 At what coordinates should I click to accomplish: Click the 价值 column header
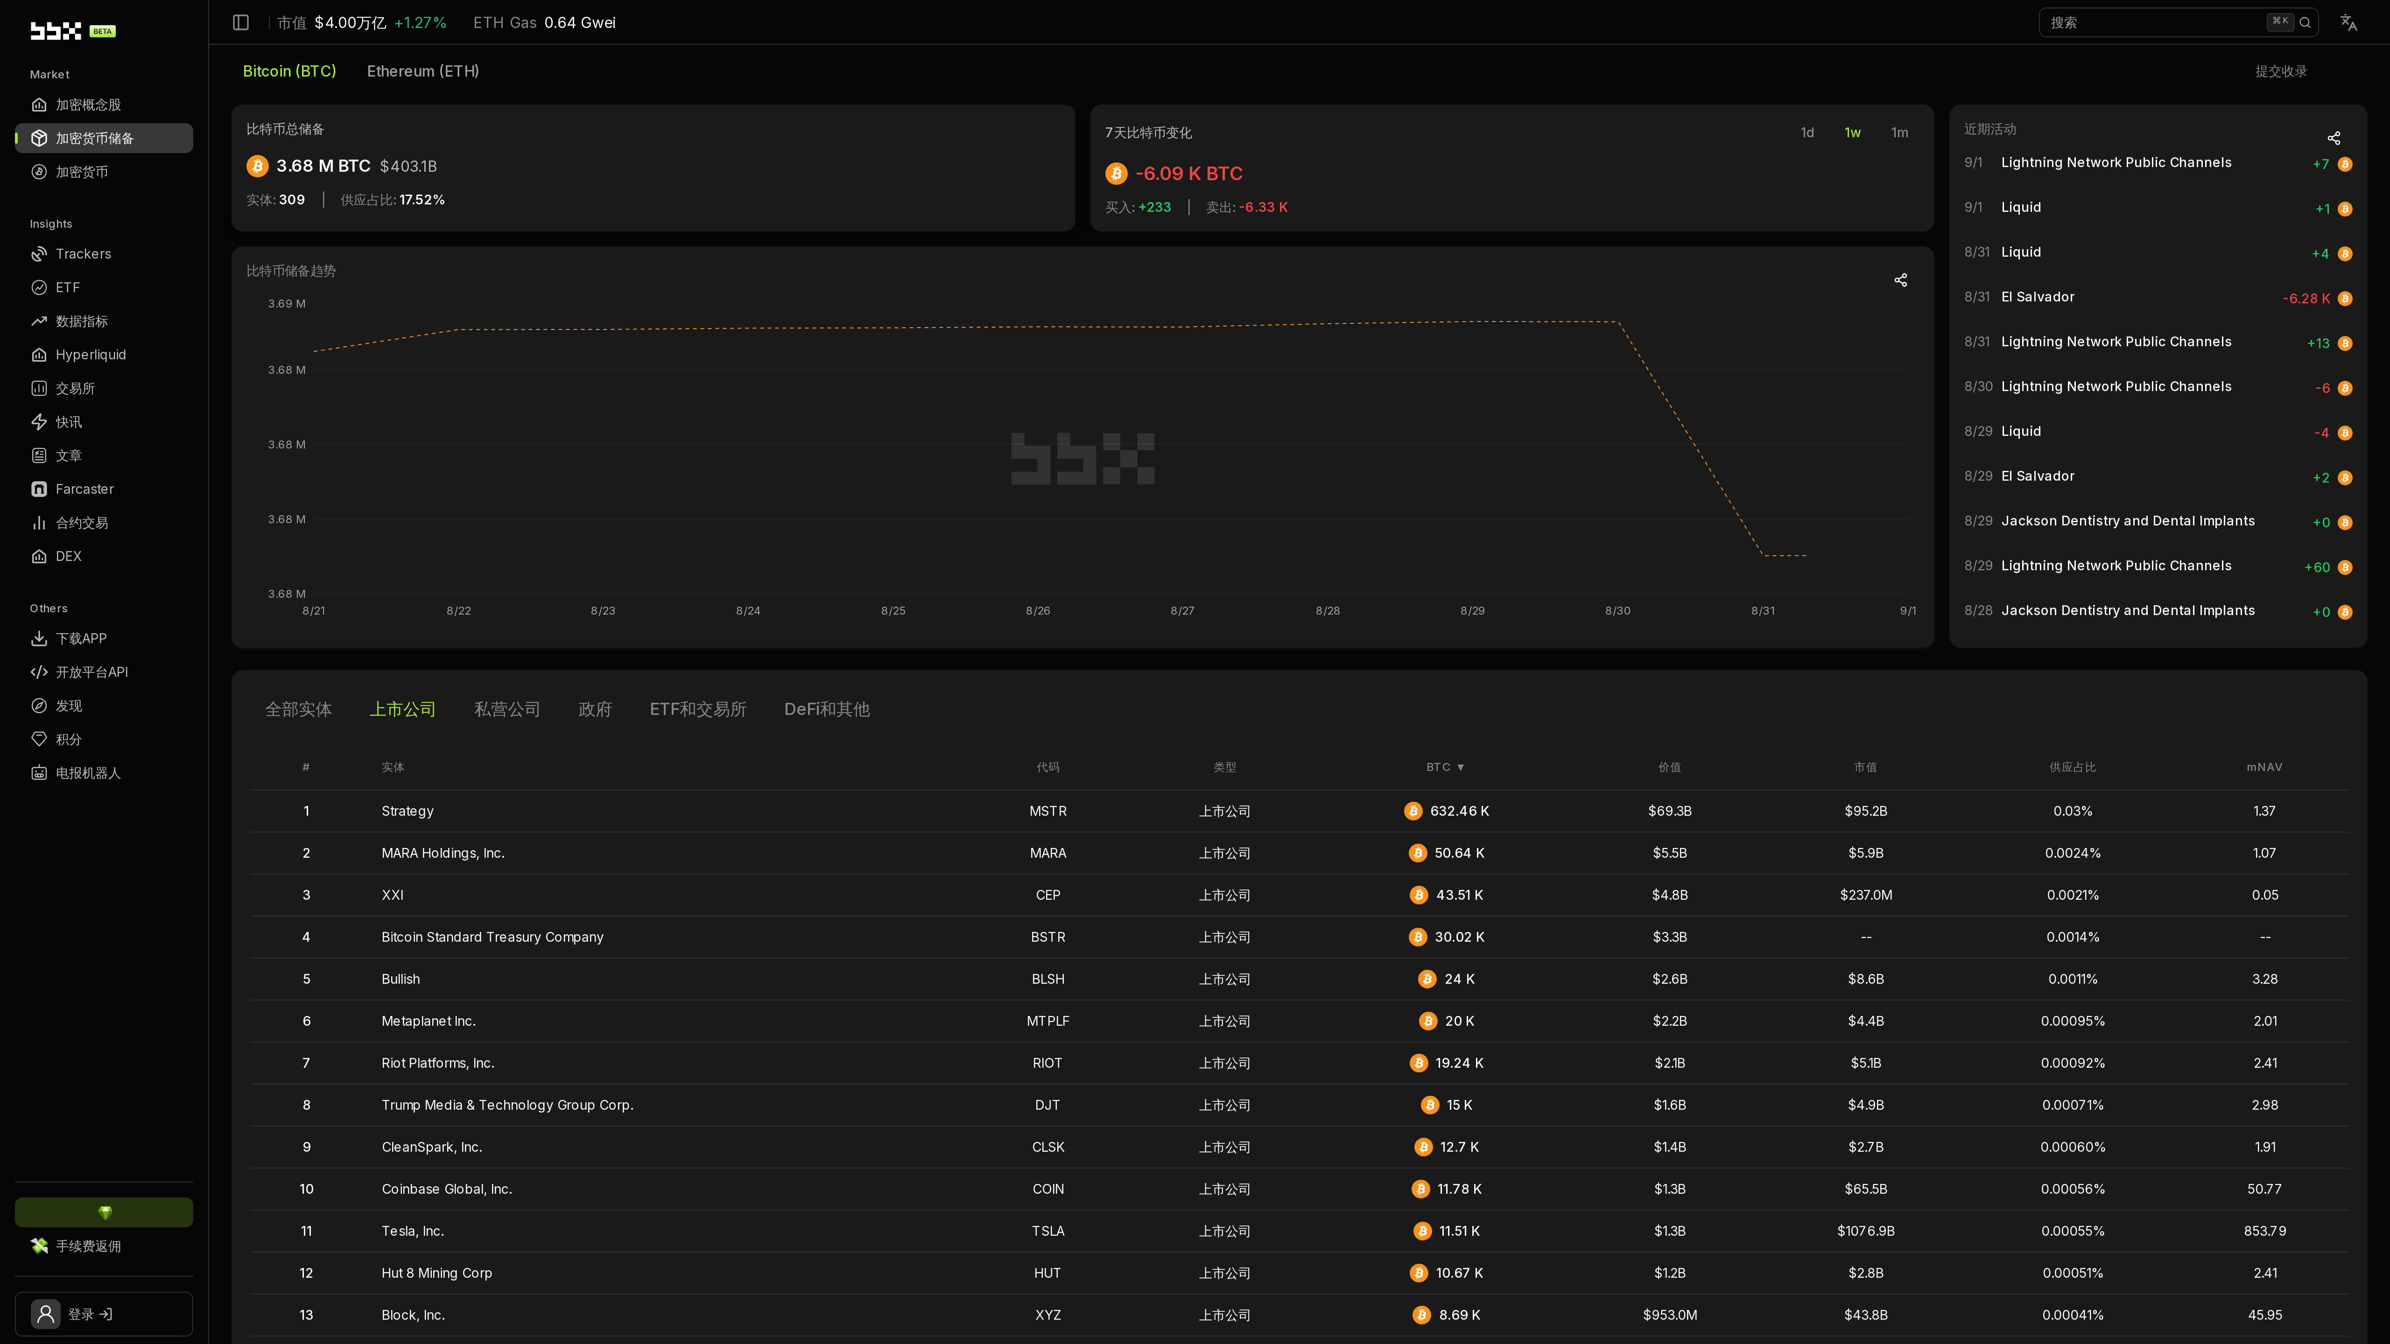1670,767
